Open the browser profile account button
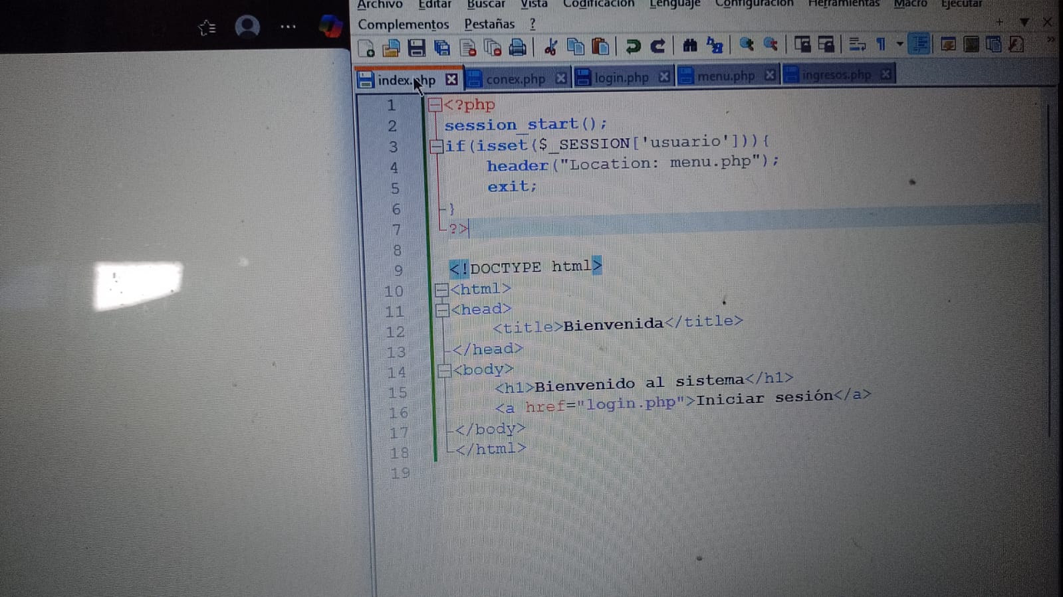 click(x=247, y=27)
